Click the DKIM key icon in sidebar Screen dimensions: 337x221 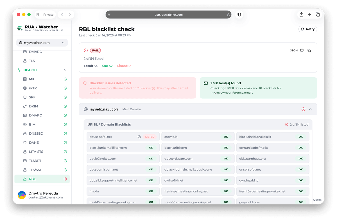(25, 106)
